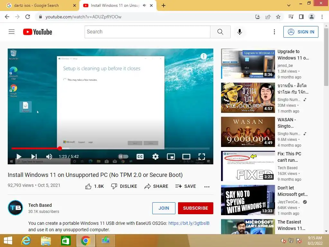Focus the YouTube Search field

(x=147, y=32)
